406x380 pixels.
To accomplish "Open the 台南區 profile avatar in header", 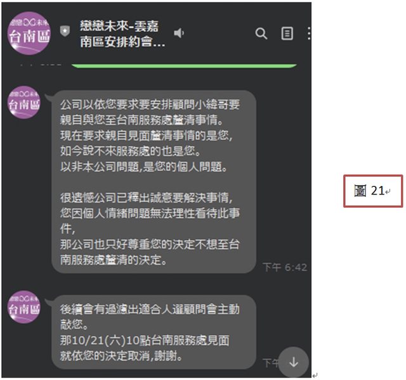I will tap(29, 34).
